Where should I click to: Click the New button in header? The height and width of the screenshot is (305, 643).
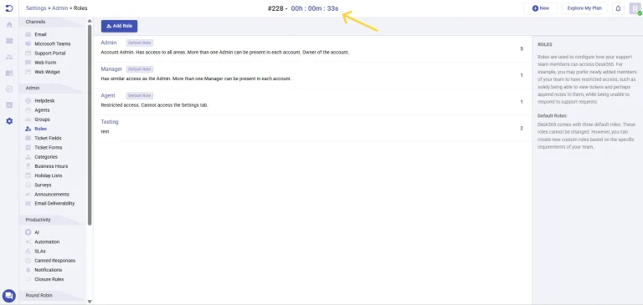541,8
